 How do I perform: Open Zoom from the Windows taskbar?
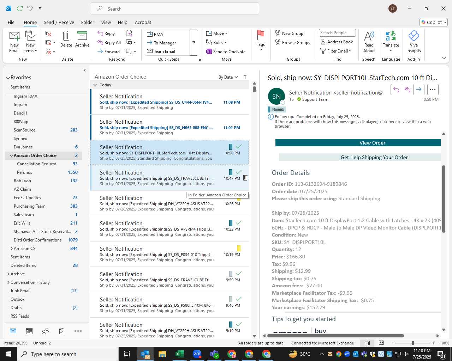pyautogui.click(x=197, y=354)
